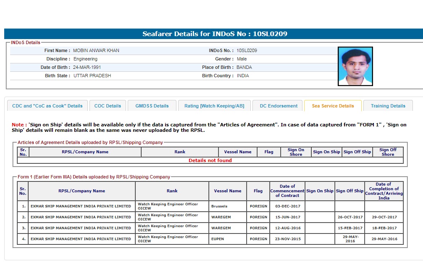Click the INDoS No. value 10SL0209
423x262 pixels.
point(247,50)
